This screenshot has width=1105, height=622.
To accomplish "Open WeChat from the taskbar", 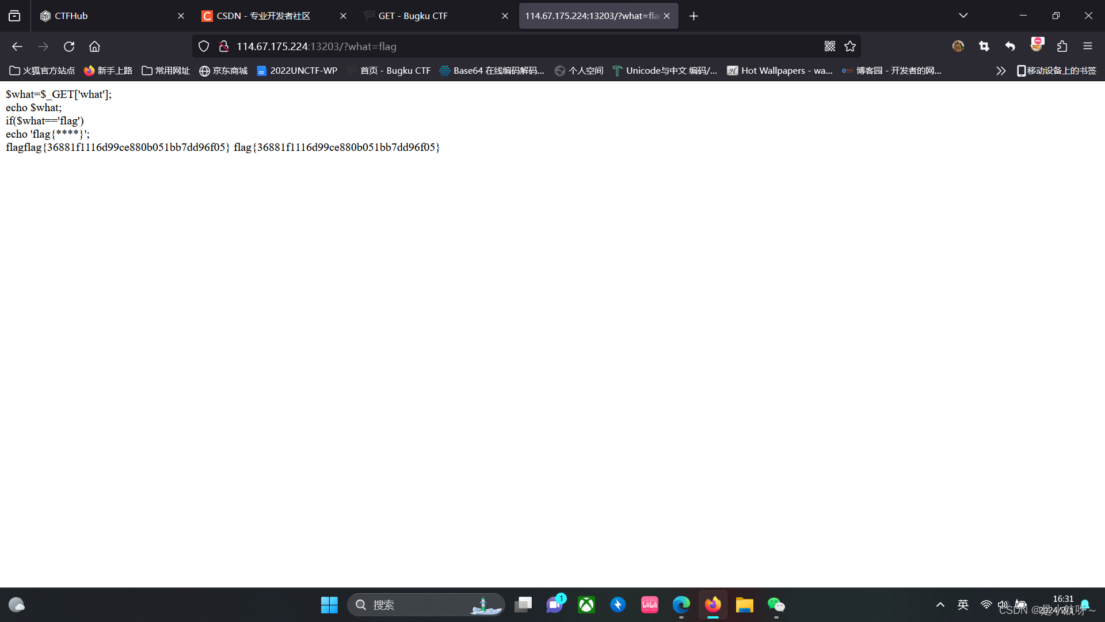I will (776, 605).
